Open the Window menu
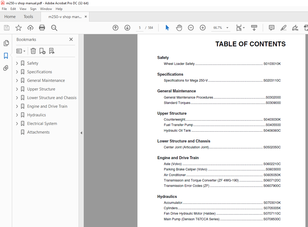Screen dimensions: 308x227 (x=46, y=9)
